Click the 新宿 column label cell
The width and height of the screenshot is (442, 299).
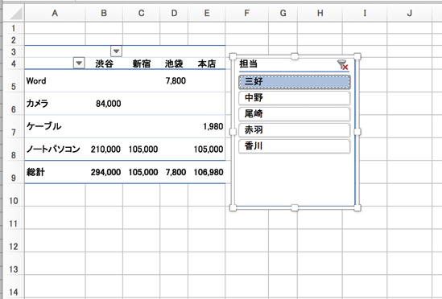[141, 63]
